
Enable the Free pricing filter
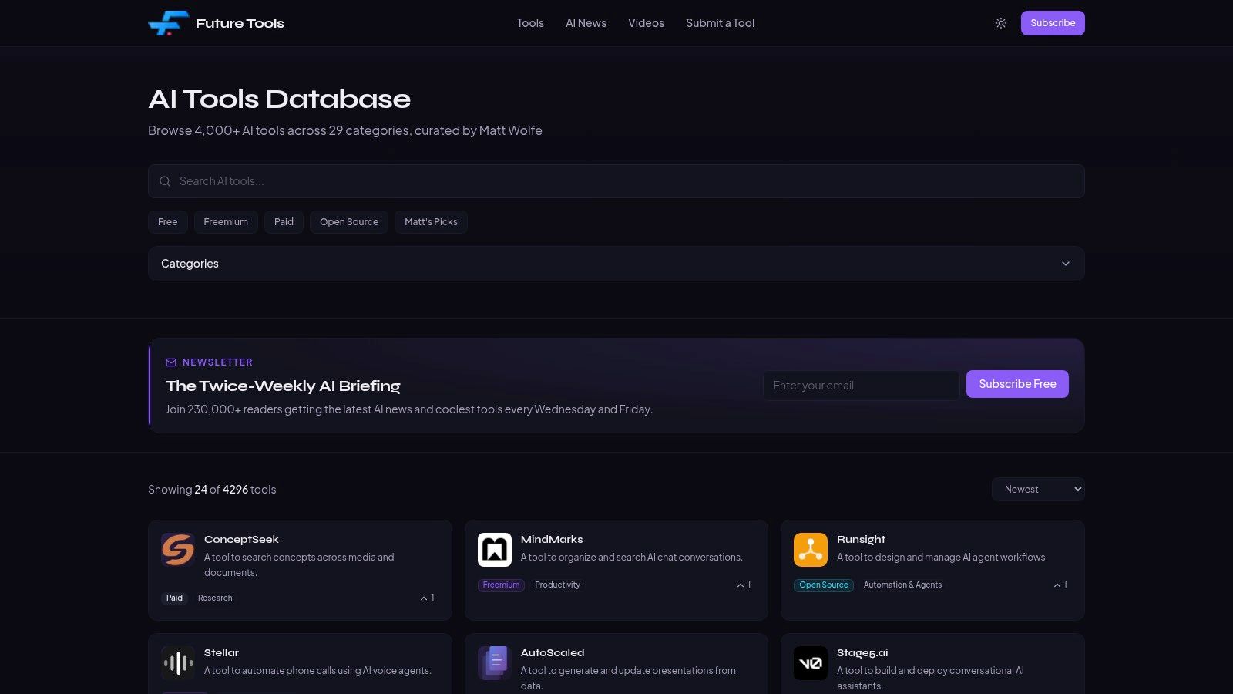(x=167, y=221)
